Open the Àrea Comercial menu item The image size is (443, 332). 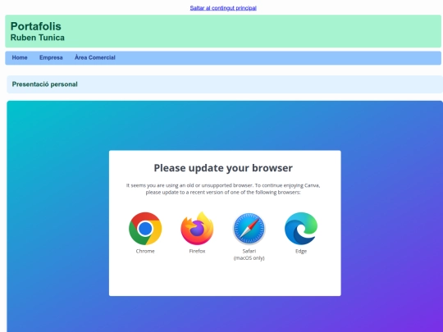coord(95,57)
